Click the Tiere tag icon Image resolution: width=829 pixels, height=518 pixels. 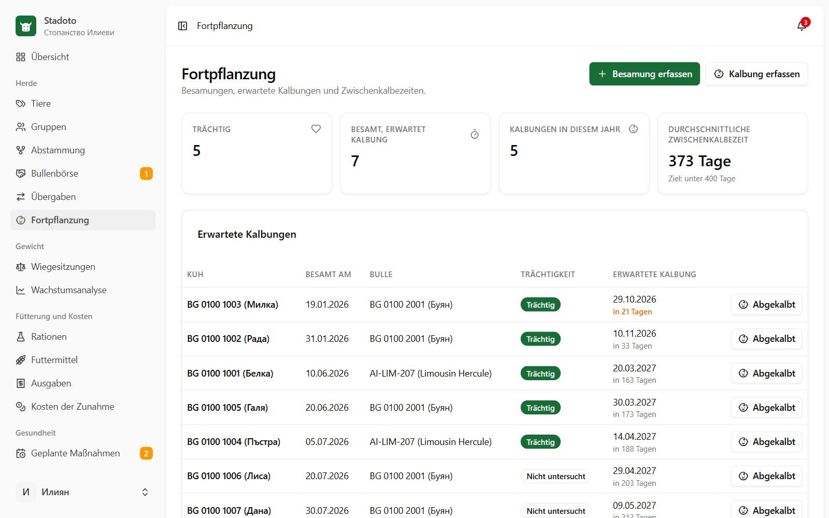(x=21, y=104)
